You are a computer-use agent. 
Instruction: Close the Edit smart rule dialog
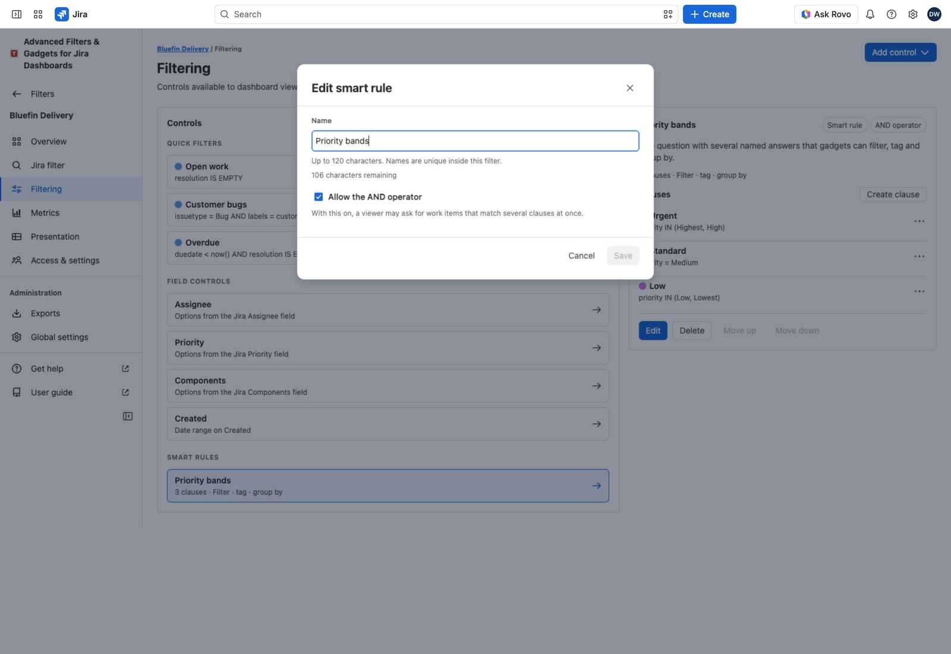pos(630,88)
